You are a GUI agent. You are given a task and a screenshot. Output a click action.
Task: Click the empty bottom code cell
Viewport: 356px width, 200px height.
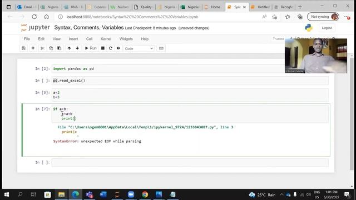coord(190,162)
